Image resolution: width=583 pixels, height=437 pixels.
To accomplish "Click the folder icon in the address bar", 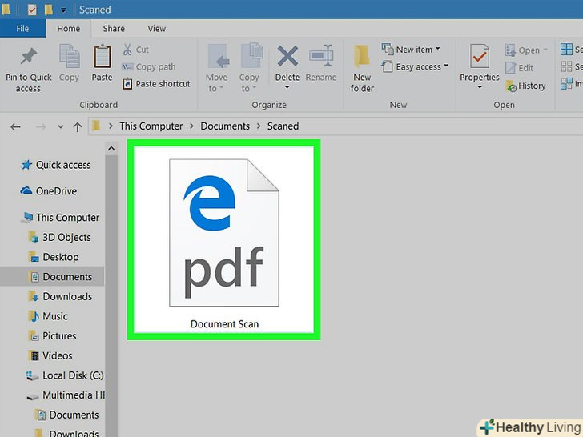I will 96,126.
